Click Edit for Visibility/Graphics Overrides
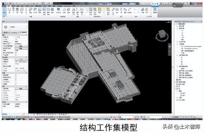Viewport: 204px width, 133px height. (21, 46)
